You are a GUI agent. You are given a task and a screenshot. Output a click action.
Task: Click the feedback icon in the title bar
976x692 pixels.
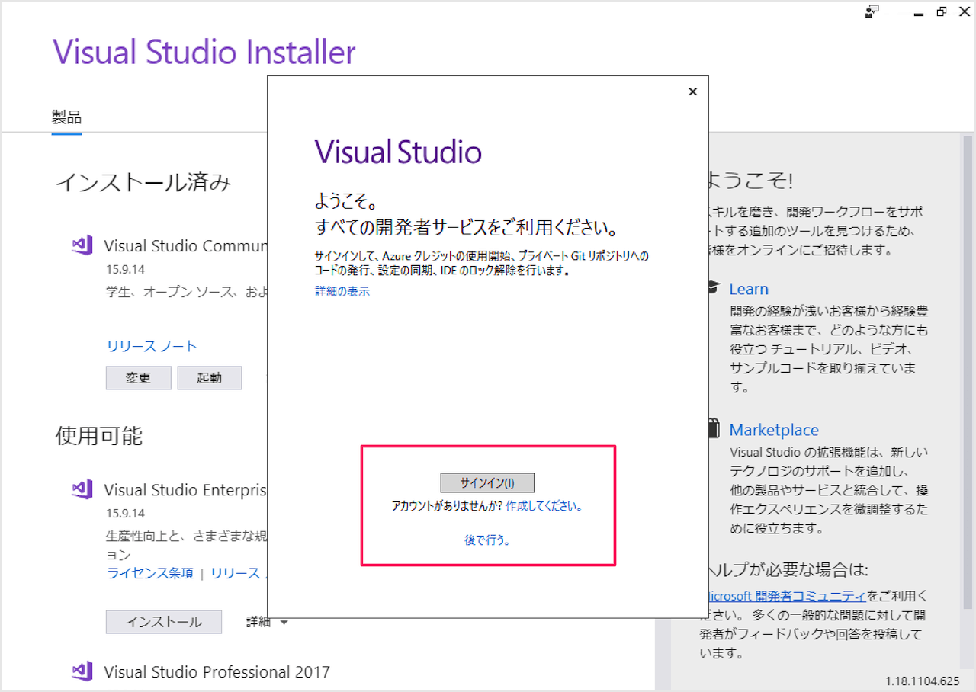872,11
